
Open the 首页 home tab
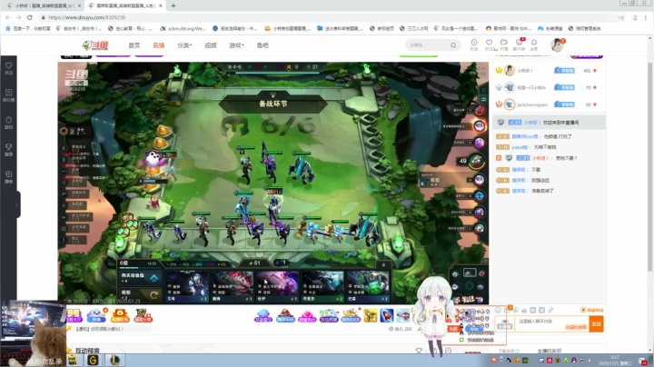click(x=134, y=45)
